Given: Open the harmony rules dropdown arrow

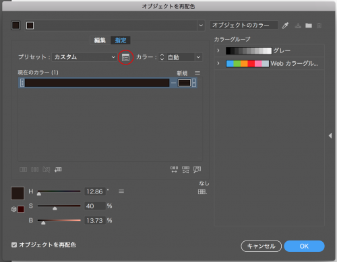Looking at the screenshot, I should coord(201,26).
